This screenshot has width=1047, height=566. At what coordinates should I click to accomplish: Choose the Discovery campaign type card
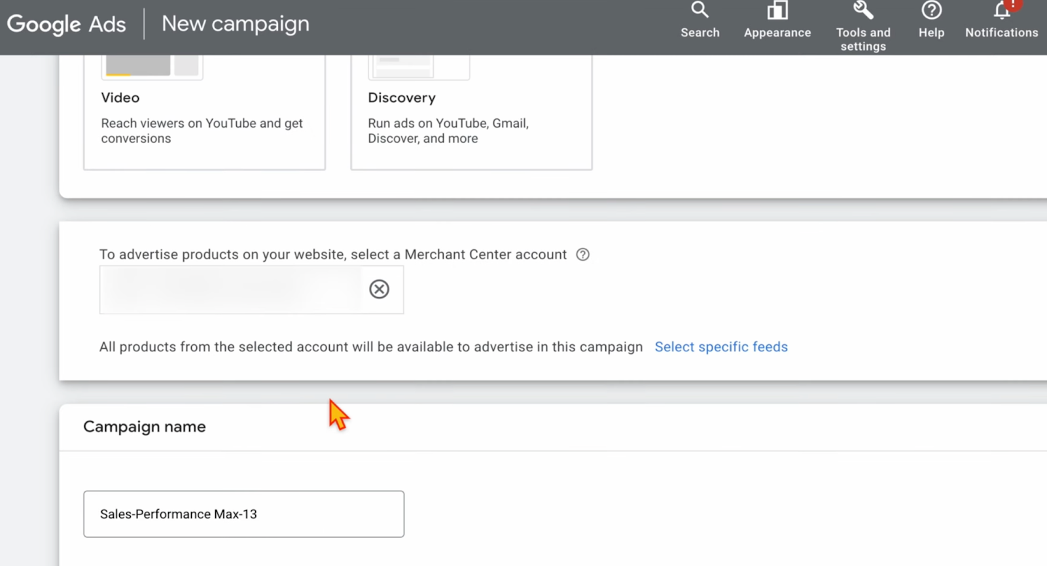(x=471, y=111)
